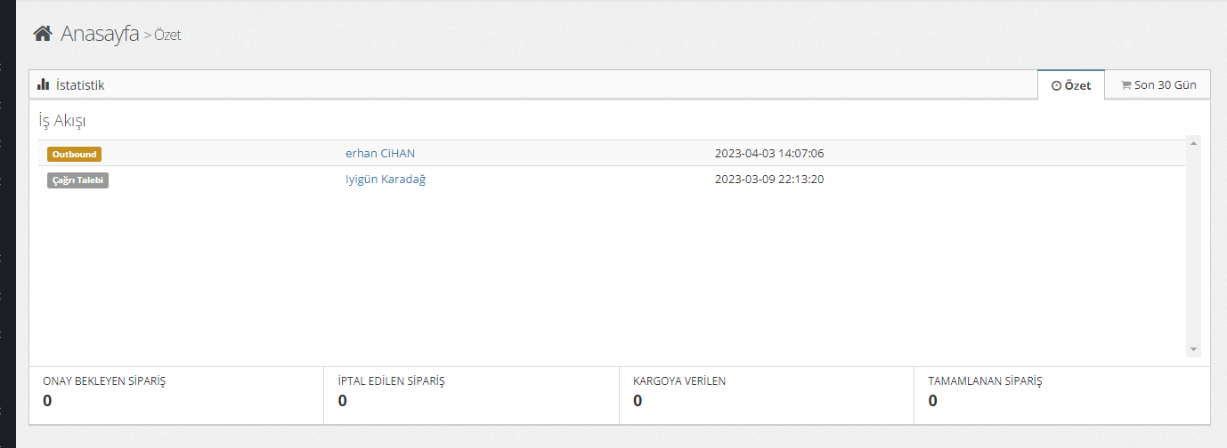Click the clock icon on Özet tab
Viewport: 1227px width, 448px height.
pyautogui.click(x=1056, y=86)
